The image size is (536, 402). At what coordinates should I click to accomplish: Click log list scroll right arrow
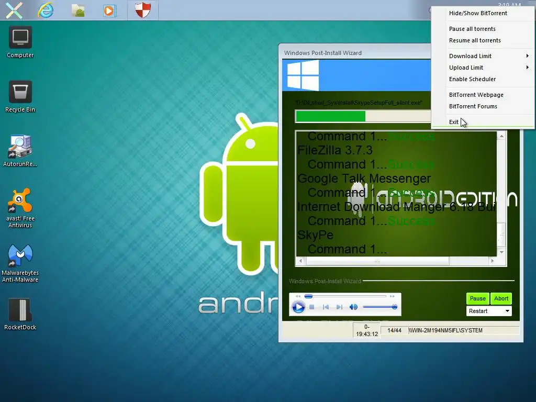[492, 261]
